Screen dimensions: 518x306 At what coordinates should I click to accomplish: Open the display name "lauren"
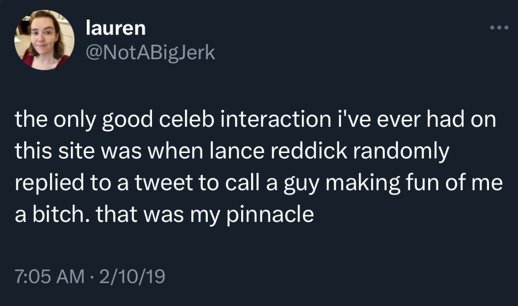[x=115, y=28]
